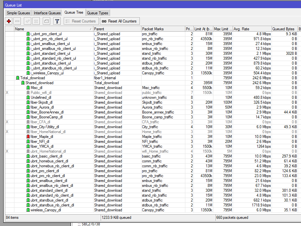Open the Comment toolbar icon
Screen dimensions: 301x226
pos(46,21)
